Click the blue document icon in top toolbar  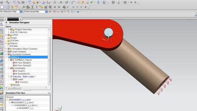(x=104, y=2)
